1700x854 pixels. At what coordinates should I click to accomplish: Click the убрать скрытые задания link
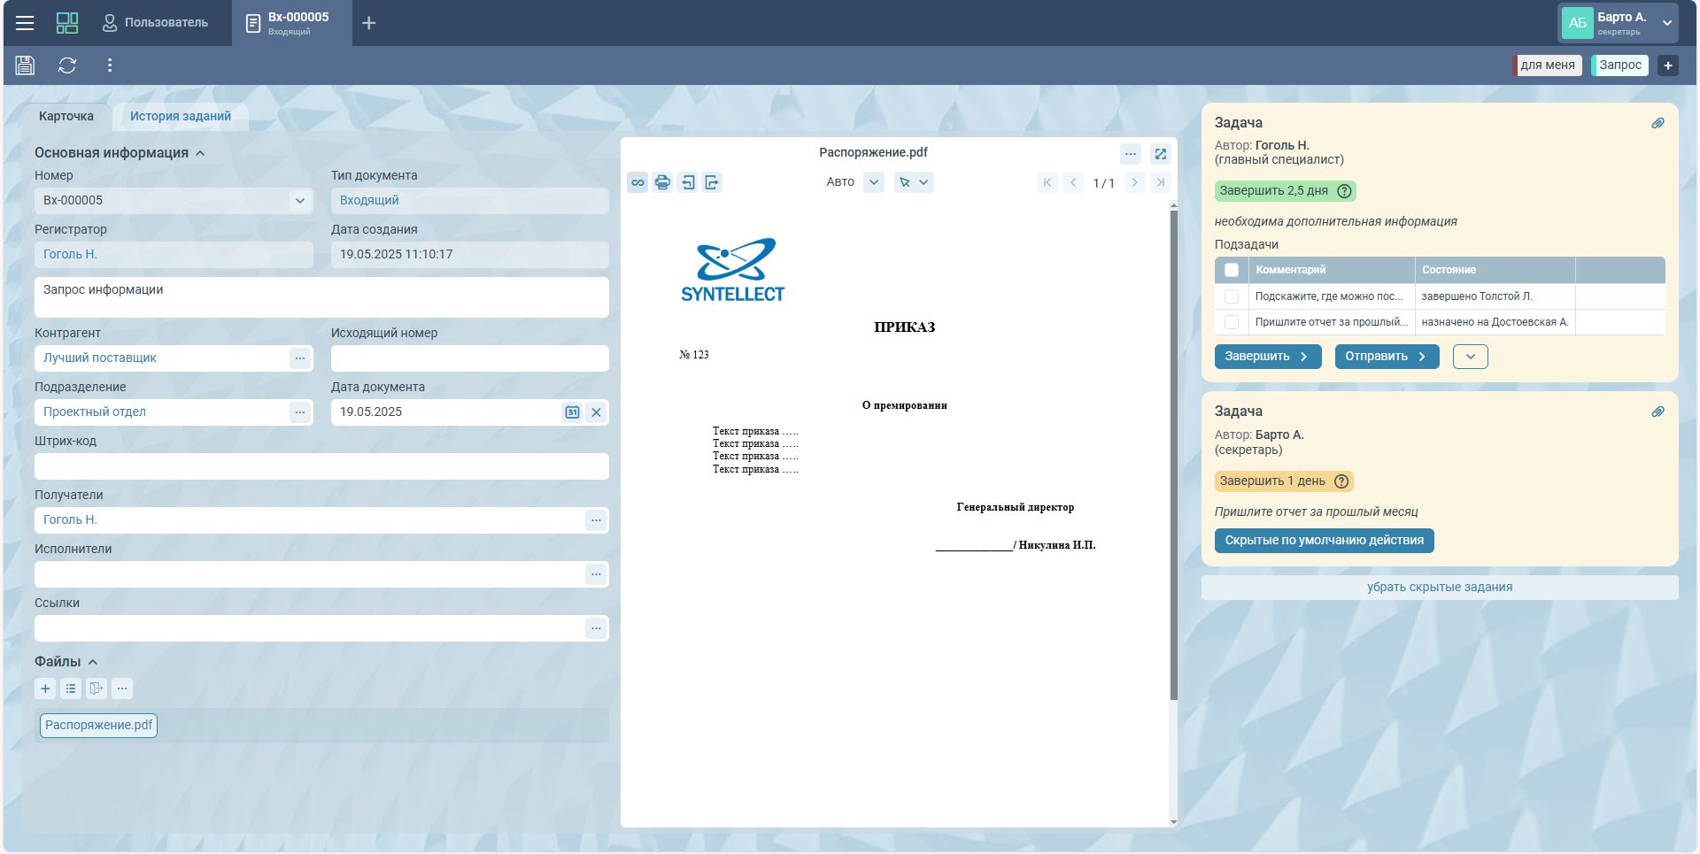[1439, 588]
